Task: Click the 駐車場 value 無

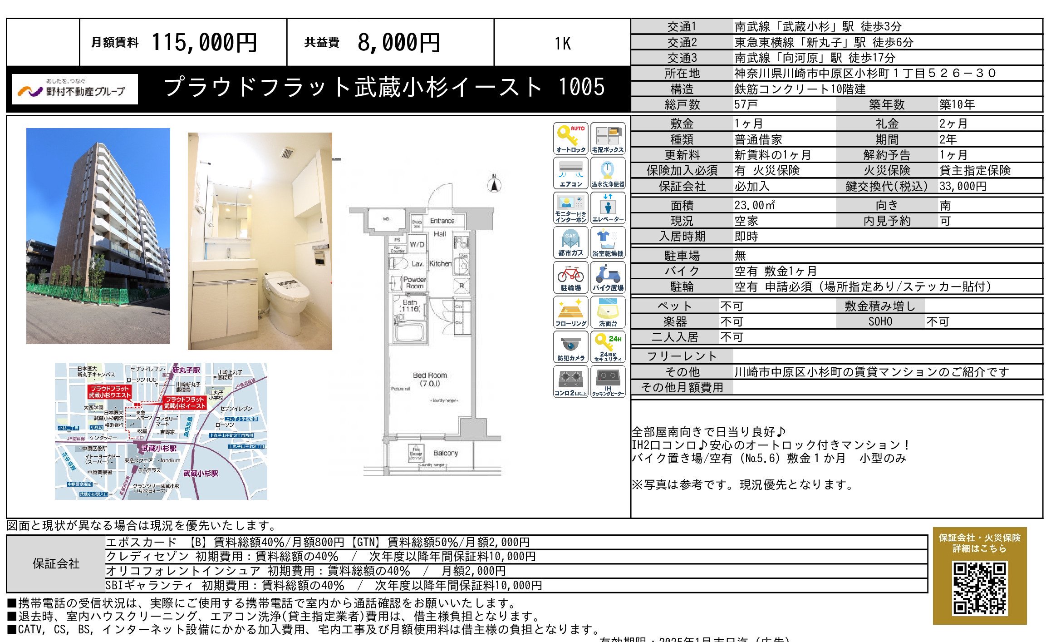Action: tap(740, 256)
